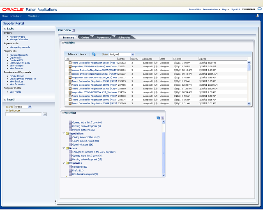
Task: Click task icon for worklist item 239851
Action: pos(70,66)
